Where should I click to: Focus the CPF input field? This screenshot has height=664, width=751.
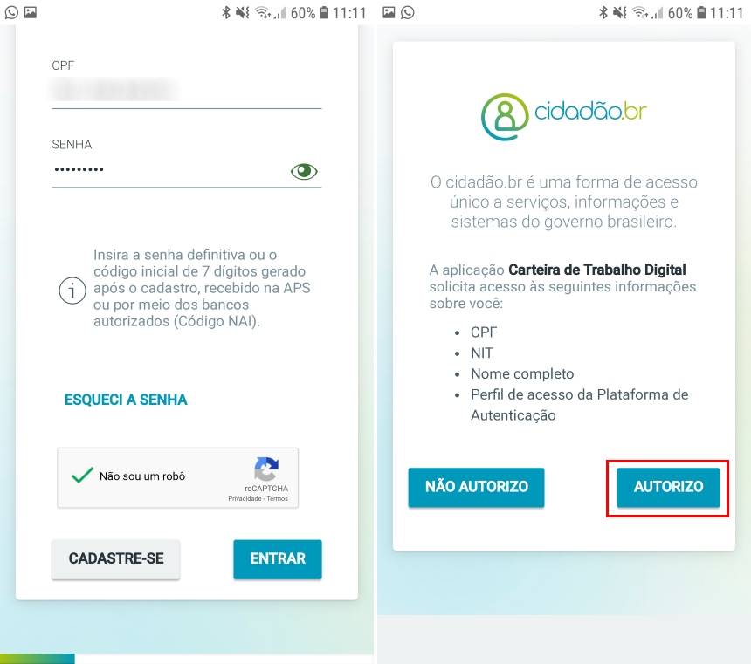[187, 91]
